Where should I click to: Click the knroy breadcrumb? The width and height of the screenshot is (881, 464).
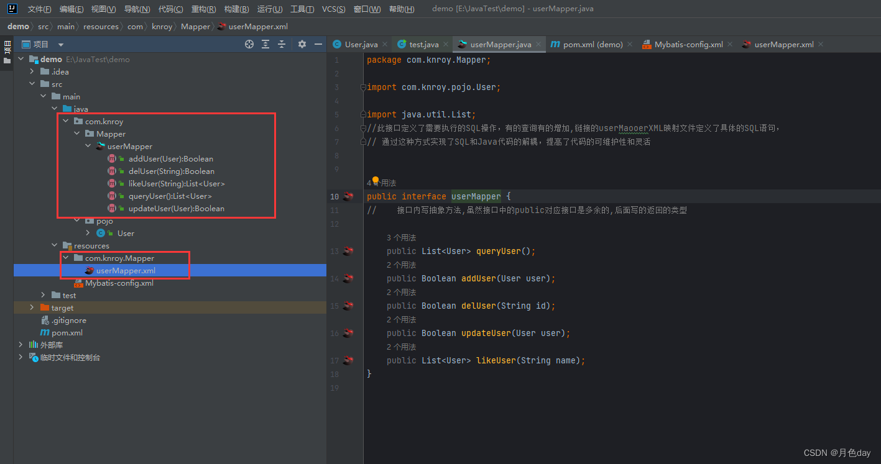point(162,27)
